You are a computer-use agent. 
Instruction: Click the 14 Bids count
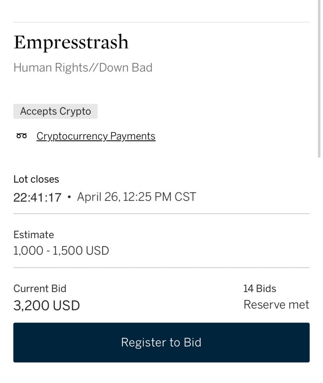(x=259, y=288)
